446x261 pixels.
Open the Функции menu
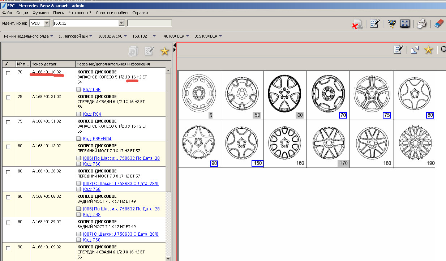click(x=40, y=13)
